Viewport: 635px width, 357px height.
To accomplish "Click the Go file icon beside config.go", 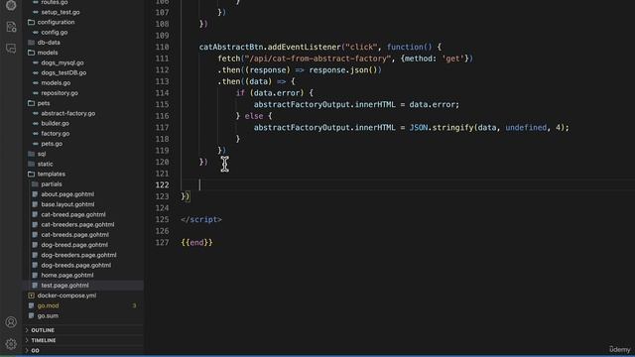I will click(x=36, y=33).
